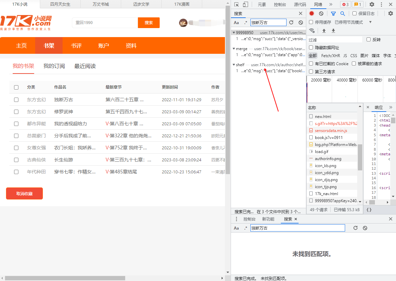The width and height of the screenshot is (396, 281).
Task: Open the 修罗武神 book link
Action: (x=63, y=112)
